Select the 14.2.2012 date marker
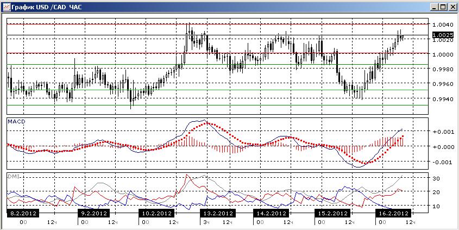This screenshot has height=230, width=459. [x=271, y=213]
